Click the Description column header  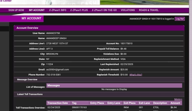coord(161,103)
